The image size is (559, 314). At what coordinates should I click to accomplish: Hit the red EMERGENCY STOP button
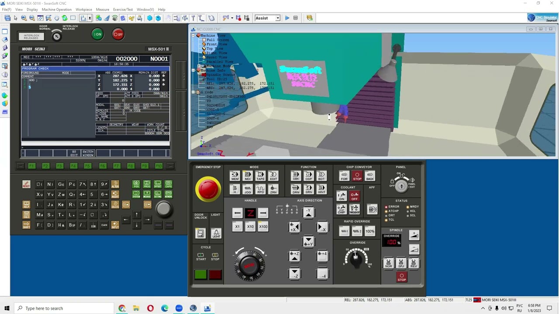pyautogui.click(x=208, y=189)
